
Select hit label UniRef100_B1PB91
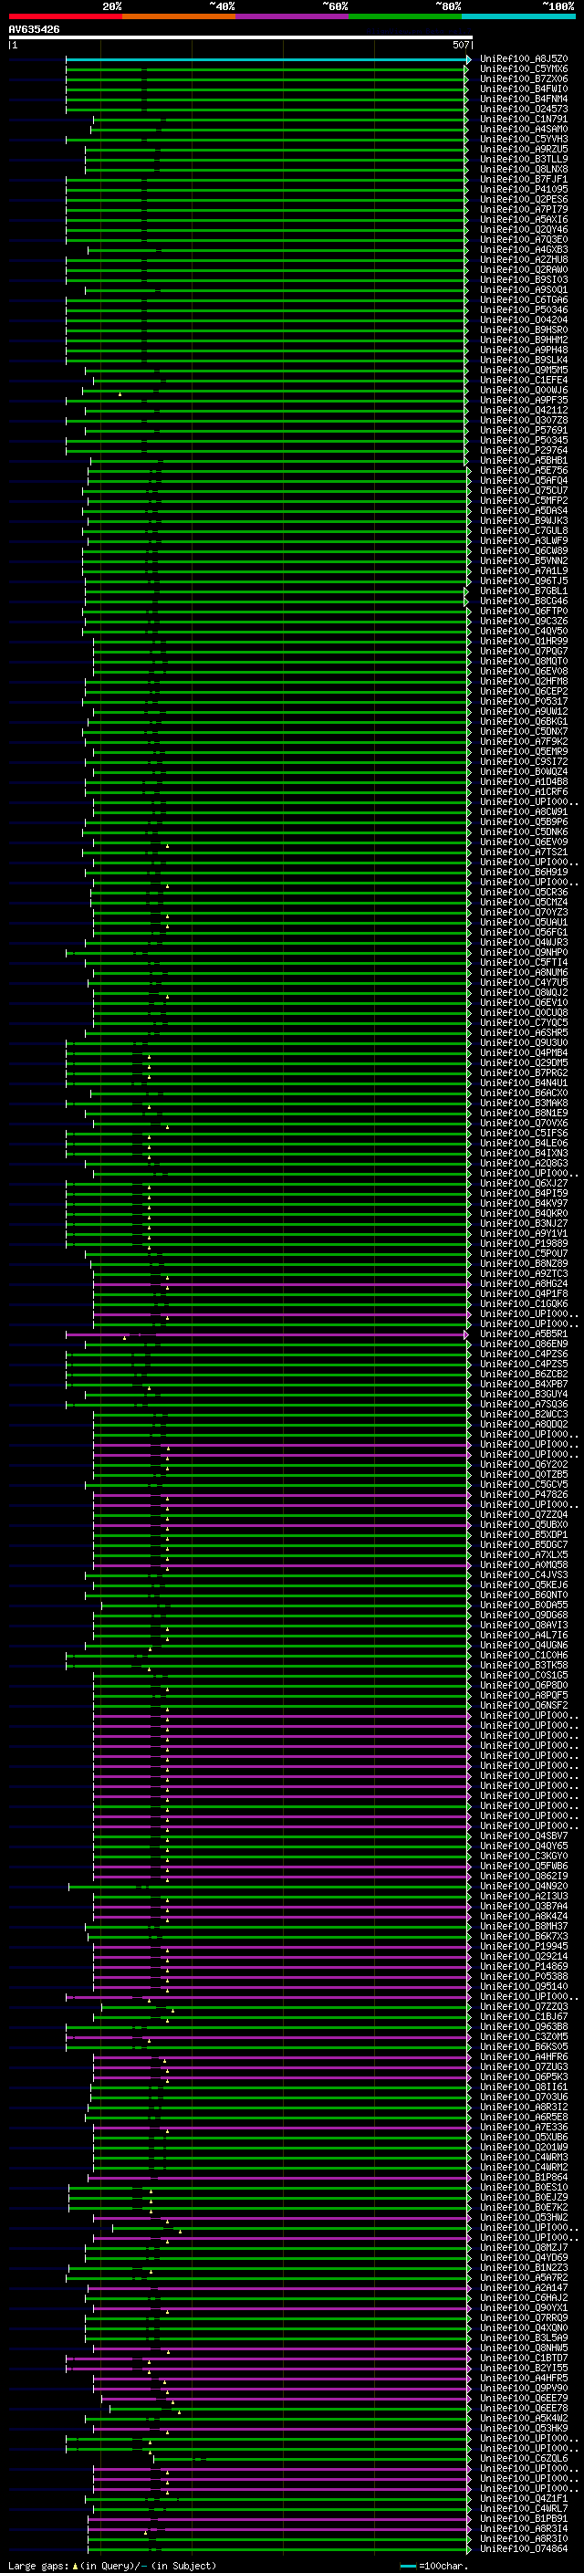tap(524, 2518)
